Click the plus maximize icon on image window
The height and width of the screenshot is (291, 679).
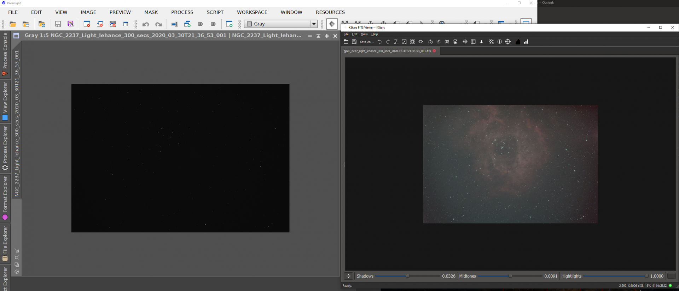click(327, 36)
